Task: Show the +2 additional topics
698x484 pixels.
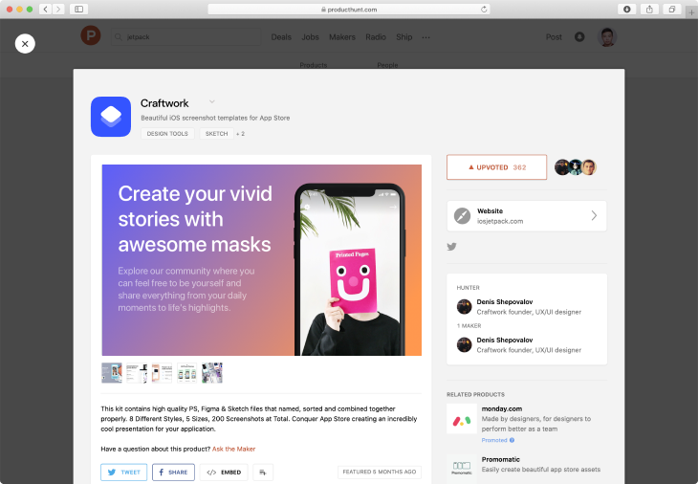Action: point(240,134)
